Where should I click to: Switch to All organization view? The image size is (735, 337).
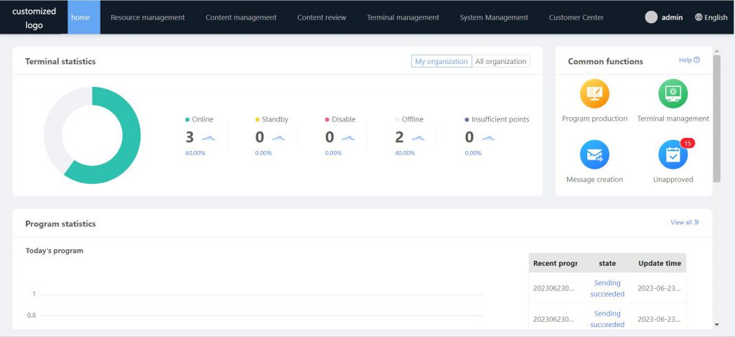[x=500, y=62]
